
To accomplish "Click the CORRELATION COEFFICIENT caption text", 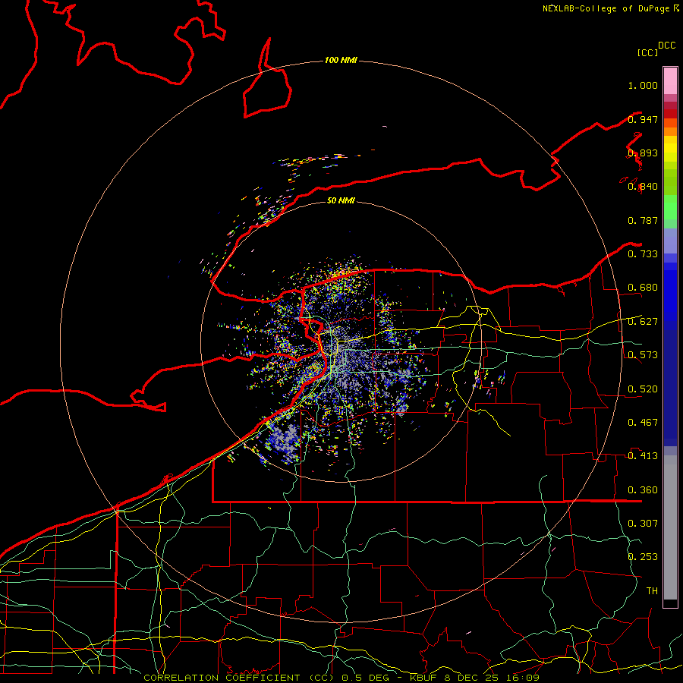I will (222, 678).
